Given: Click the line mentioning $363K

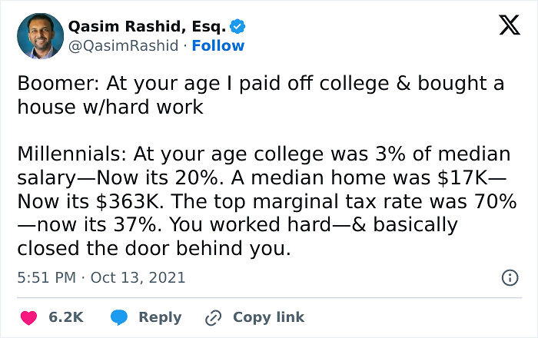Looking at the screenshot, I should tap(261, 201).
